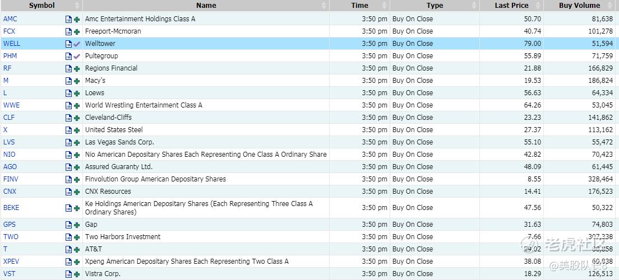This screenshot has width=619, height=280.
Task: Open the document icon for WELL
Action: [69, 44]
